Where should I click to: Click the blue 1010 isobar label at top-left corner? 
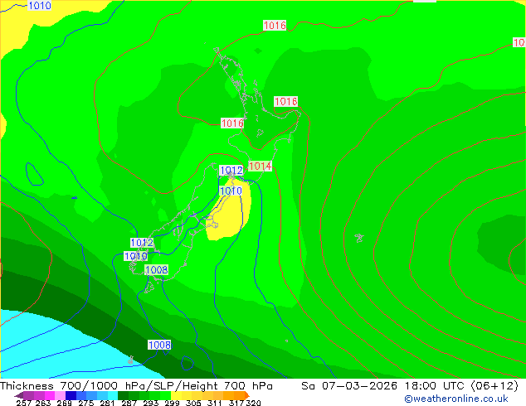pos(40,5)
